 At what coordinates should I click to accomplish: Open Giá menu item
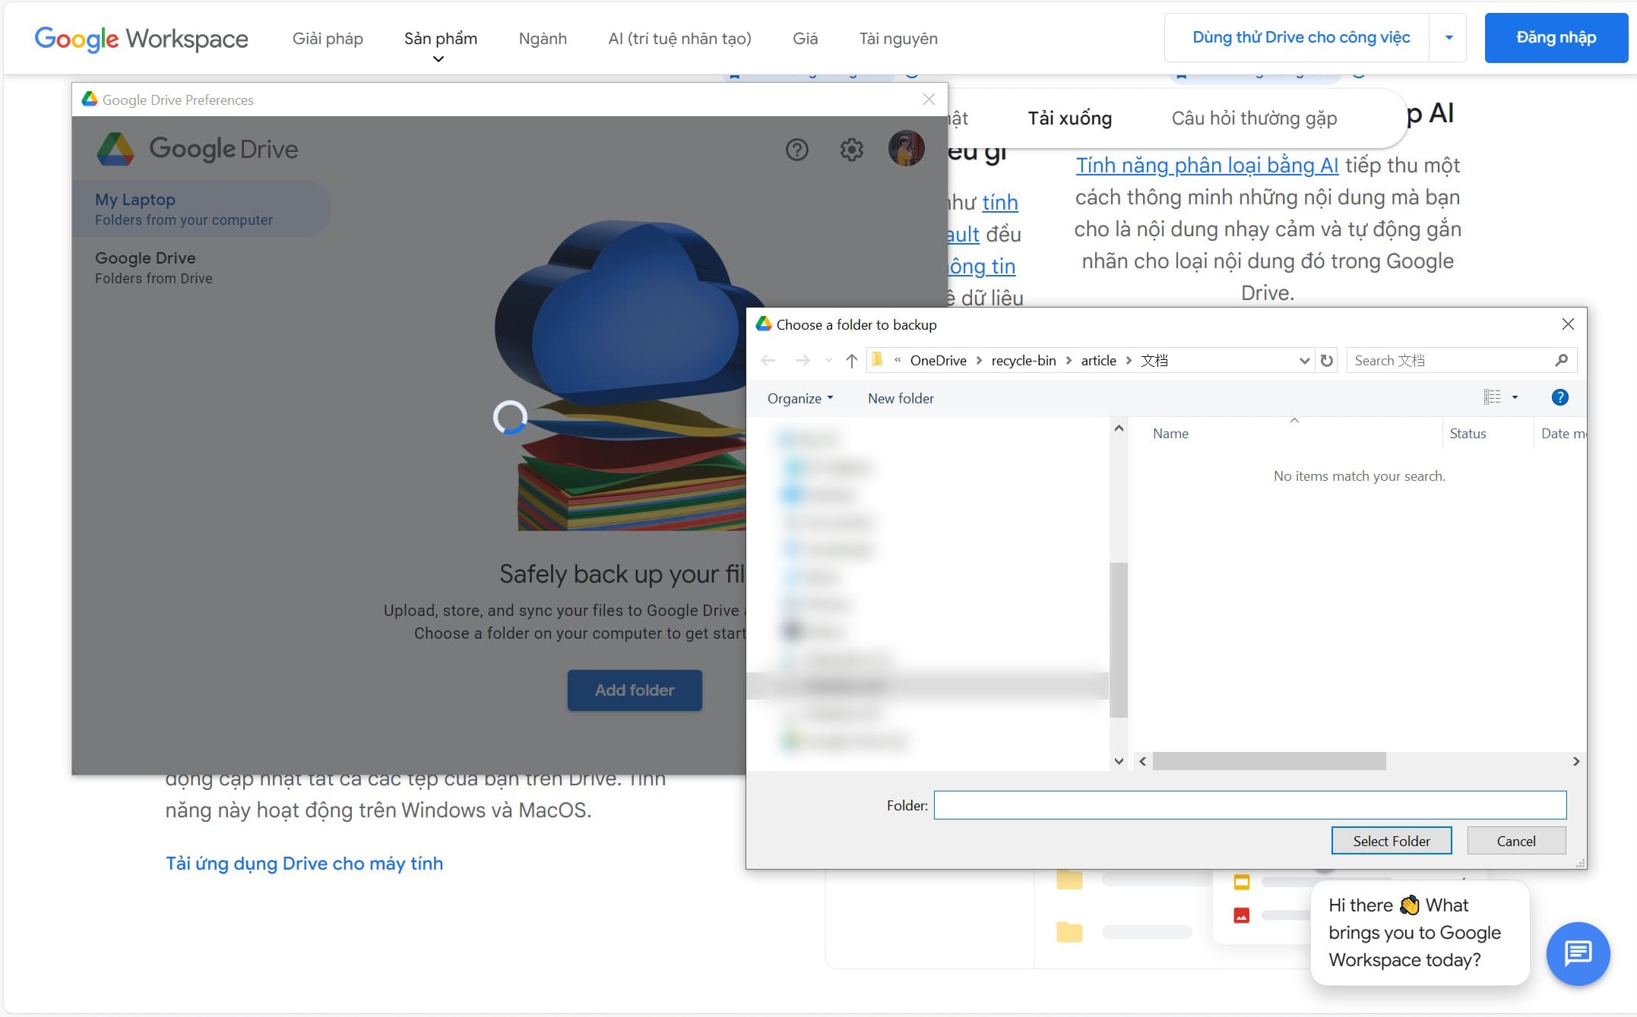tap(805, 38)
